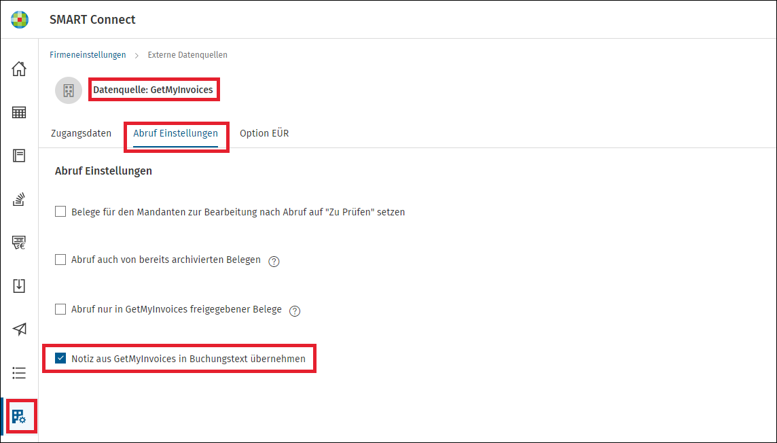777x443 pixels.
Task: Enable Abruf of archived Belege checkbox
Action: (x=60, y=260)
